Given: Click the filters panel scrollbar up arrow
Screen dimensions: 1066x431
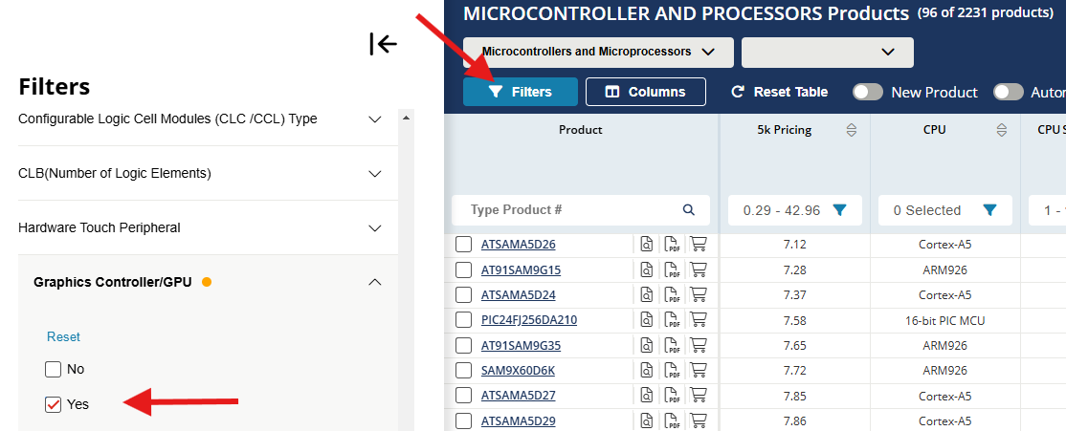Looking at the screenshot, I should [x=407, y=119].
